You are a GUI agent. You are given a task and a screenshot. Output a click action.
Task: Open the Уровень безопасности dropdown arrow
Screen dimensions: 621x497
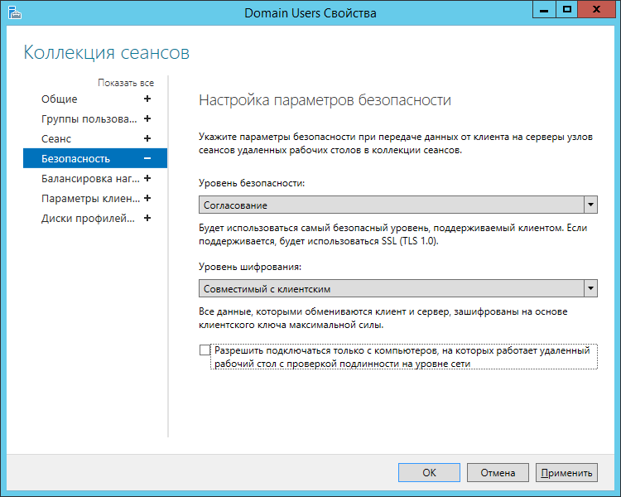(x=590, y=205)
